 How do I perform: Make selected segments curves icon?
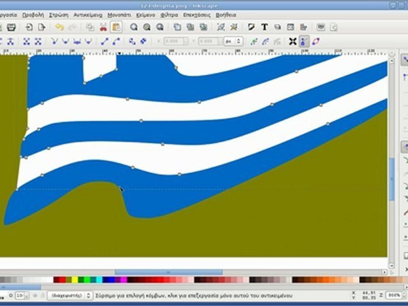(116, 41)
